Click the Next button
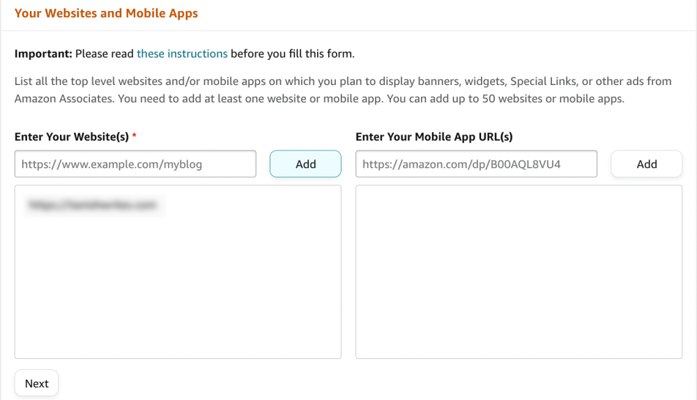Image resolution: width=697 pixels, height=400 pixels. coord(36,383)
